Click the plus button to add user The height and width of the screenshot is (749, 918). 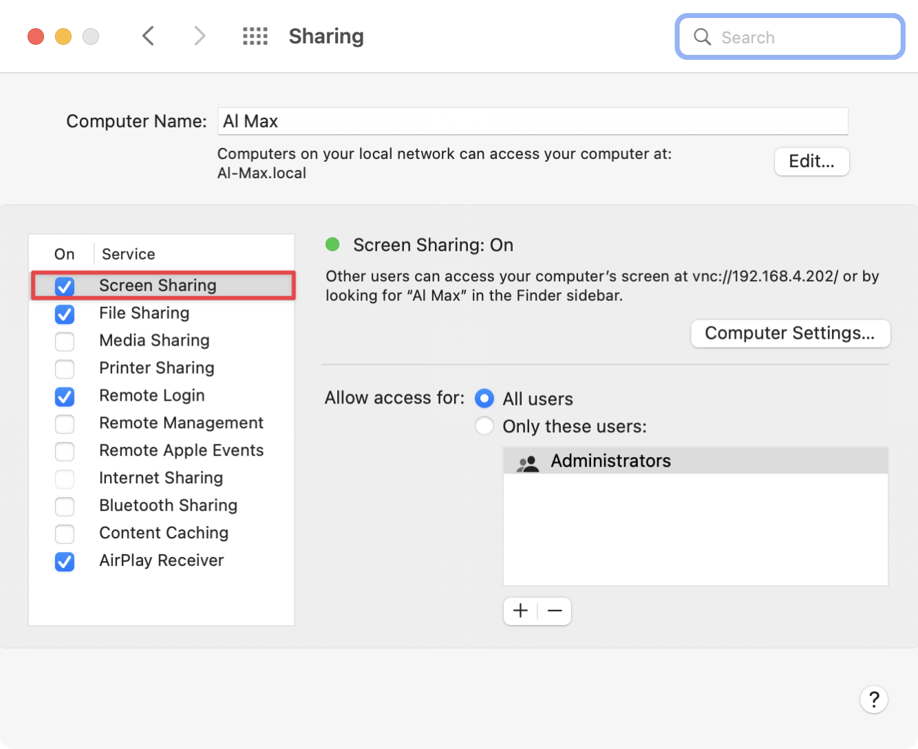tap(521, 611)
